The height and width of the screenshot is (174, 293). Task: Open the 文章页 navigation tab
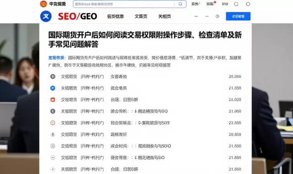(141, 16)
